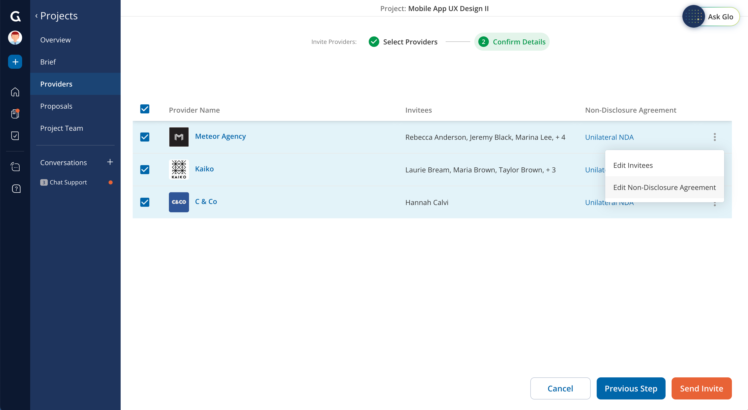Open the help question mark icon
The height and width of the screenshot is (410, 748).
(16, 189)
